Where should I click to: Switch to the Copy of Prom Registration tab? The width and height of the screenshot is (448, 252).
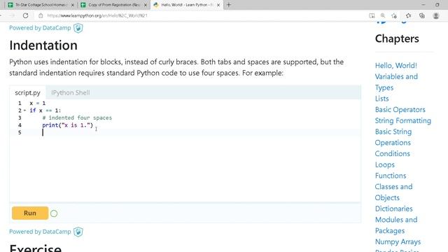click(113, 5)
